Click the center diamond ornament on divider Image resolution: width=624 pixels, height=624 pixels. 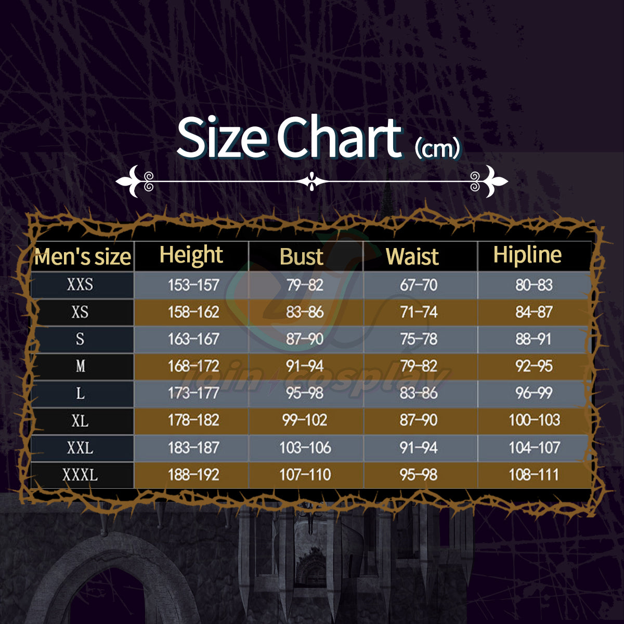click(311, 181)
